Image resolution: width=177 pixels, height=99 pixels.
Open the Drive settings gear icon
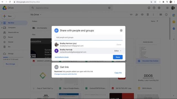point(159,8)
